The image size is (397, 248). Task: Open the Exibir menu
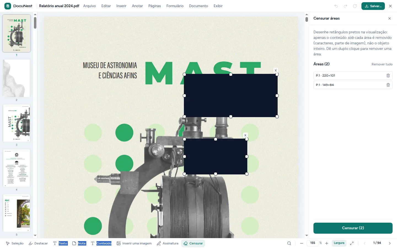pos(218,6)
